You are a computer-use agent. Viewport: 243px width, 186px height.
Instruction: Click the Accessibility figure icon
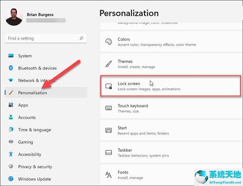(x=11, y=154)
